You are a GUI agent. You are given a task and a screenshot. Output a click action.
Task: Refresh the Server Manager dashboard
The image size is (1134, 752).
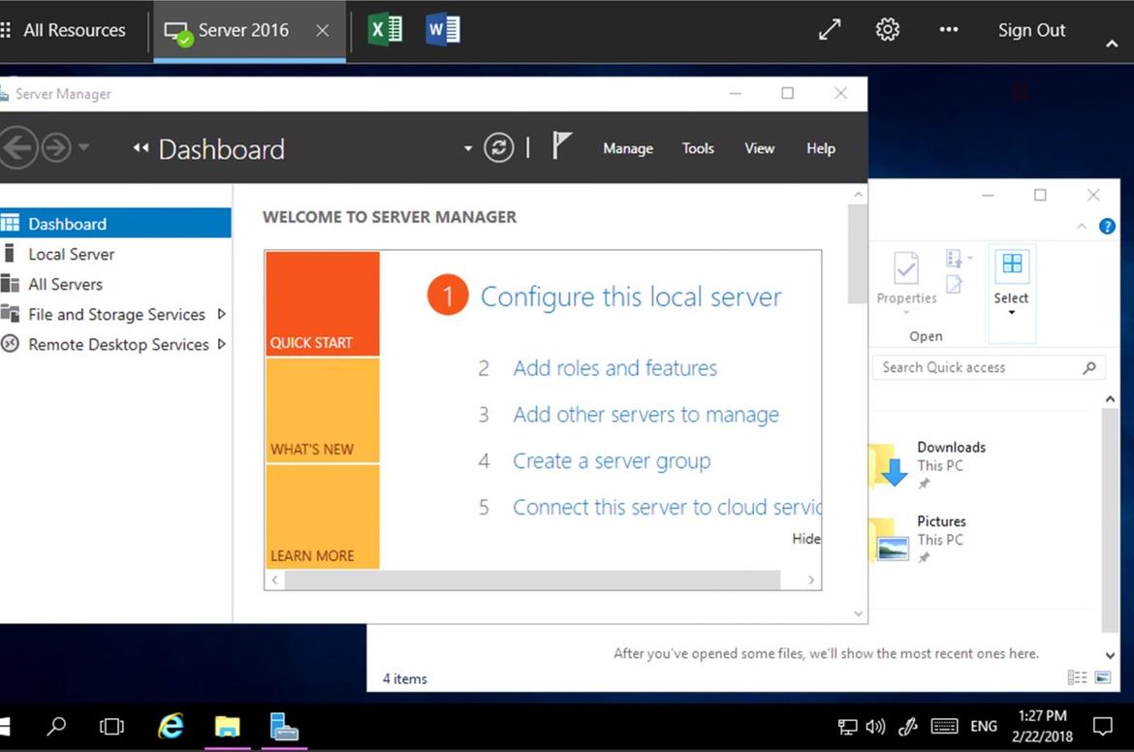[499, 147]
